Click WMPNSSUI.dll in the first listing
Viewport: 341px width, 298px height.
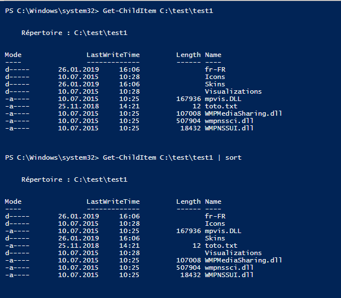tap(229, 128)
